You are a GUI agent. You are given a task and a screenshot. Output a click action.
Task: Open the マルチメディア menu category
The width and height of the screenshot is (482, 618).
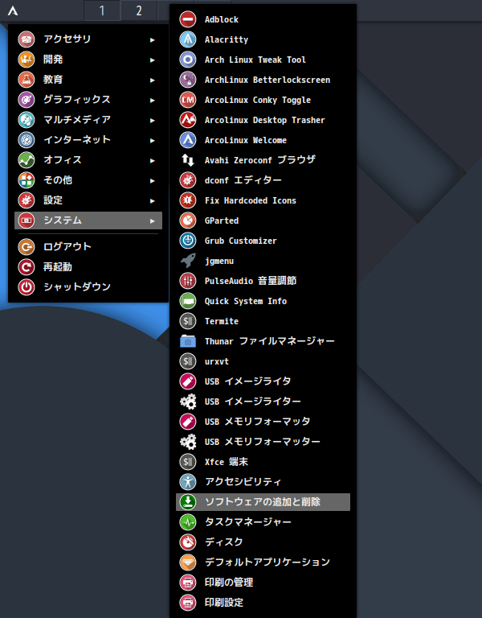click(88, 119)
